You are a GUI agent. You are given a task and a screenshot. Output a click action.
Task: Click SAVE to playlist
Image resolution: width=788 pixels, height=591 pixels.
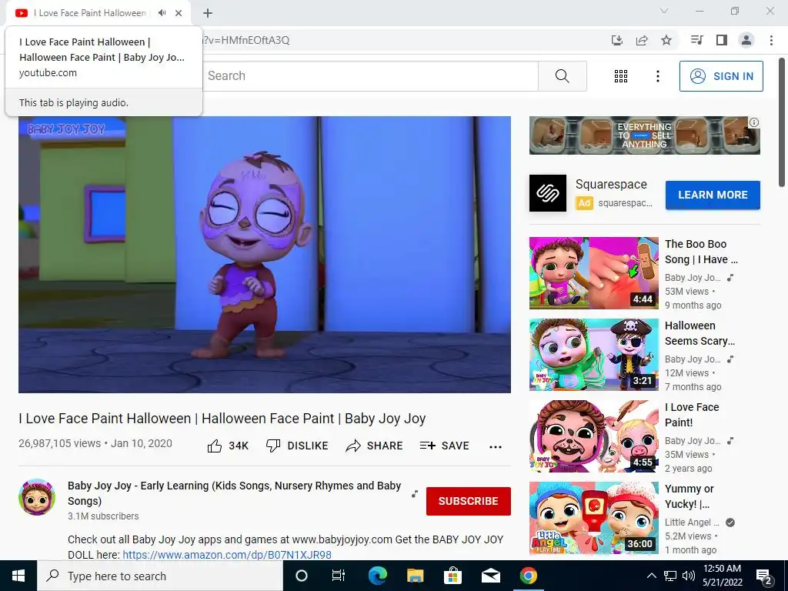[444, 446]
